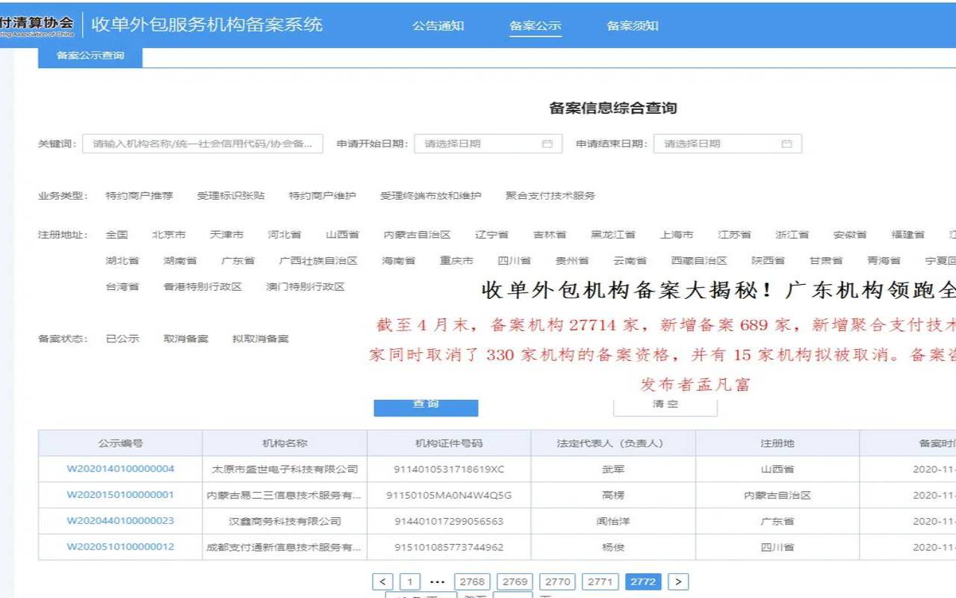The height and width of the screenshot is (598, 956).
Task: Pick 贵州省 in address filter
Action: 572,261
